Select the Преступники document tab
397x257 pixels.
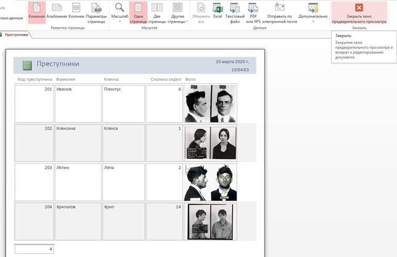(x=16, y=35)
